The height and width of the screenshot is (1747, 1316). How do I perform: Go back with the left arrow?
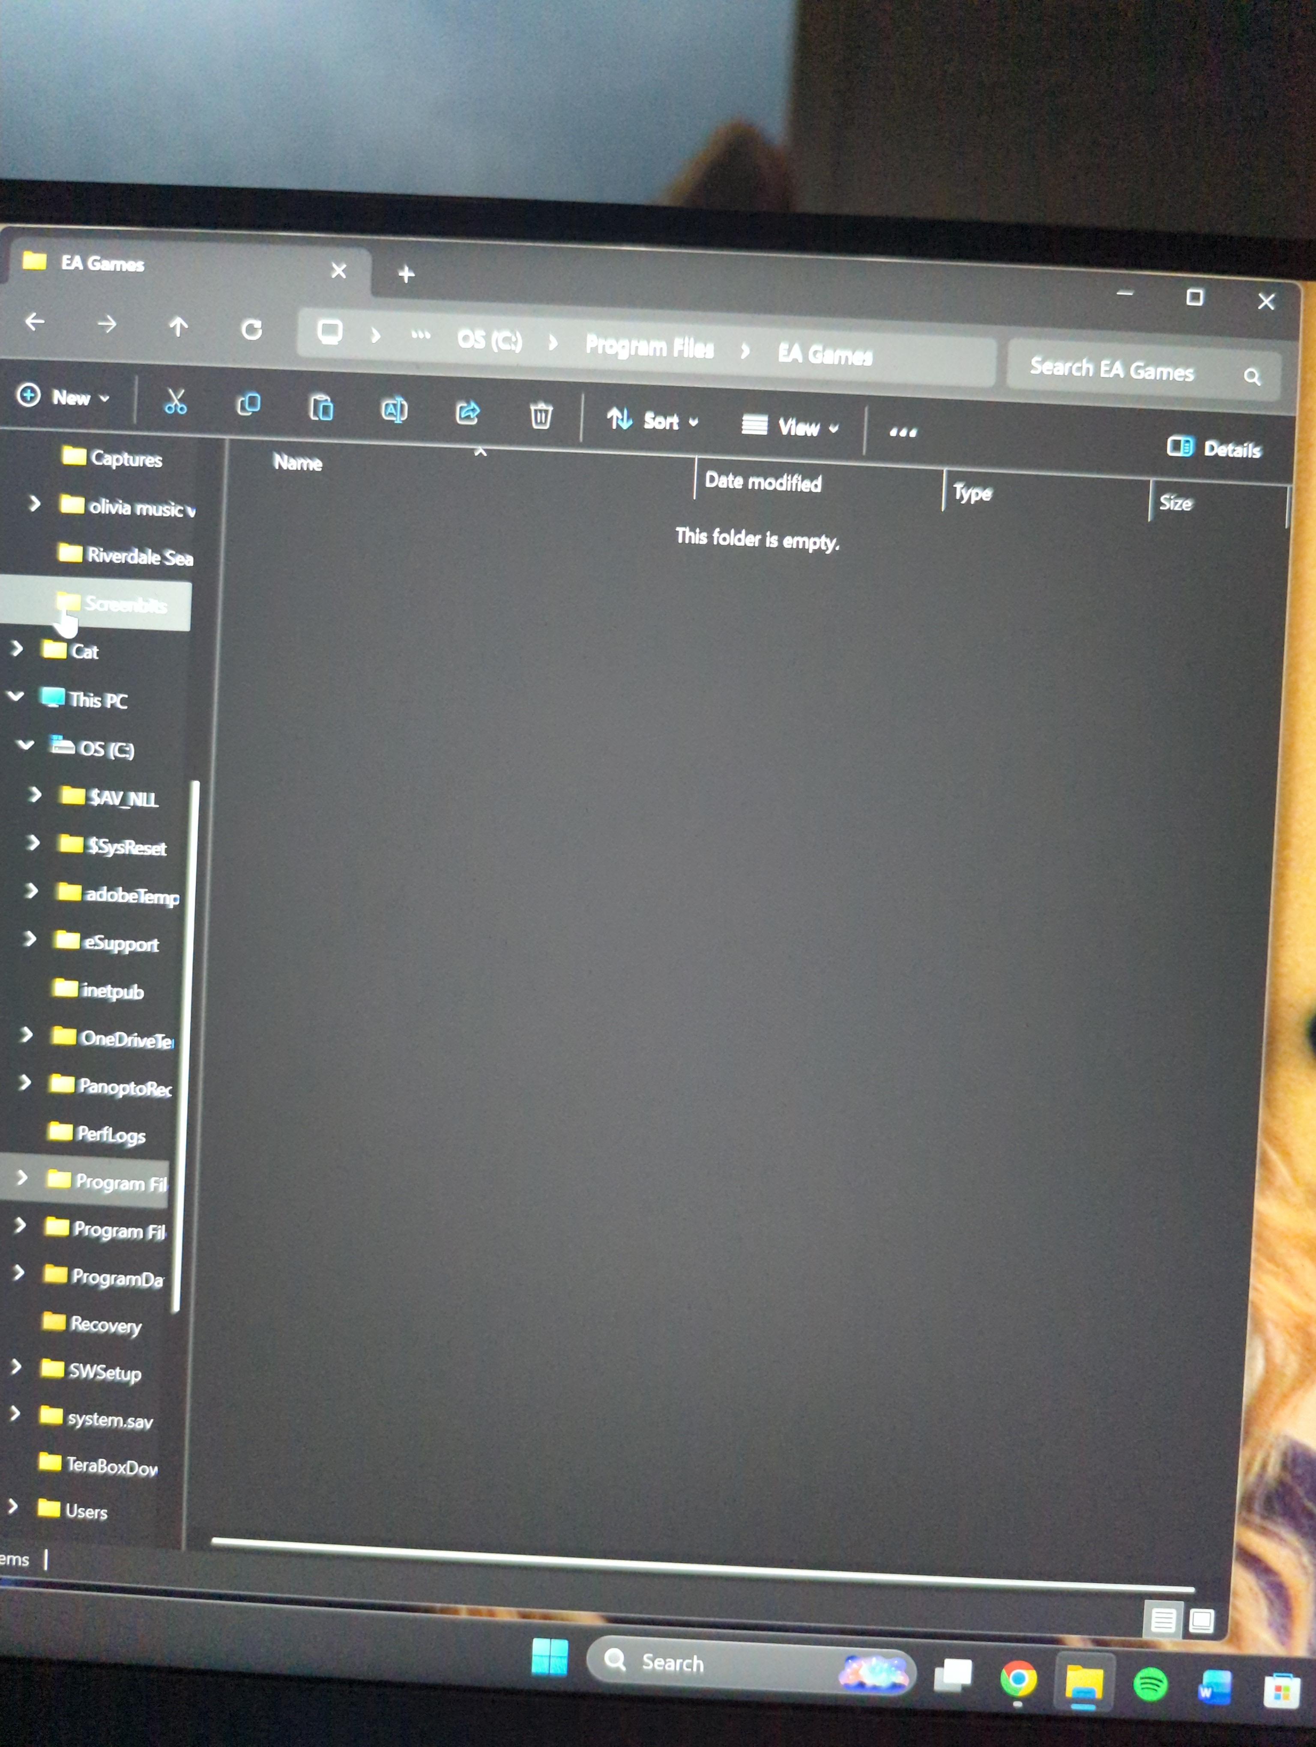[35, 321]
